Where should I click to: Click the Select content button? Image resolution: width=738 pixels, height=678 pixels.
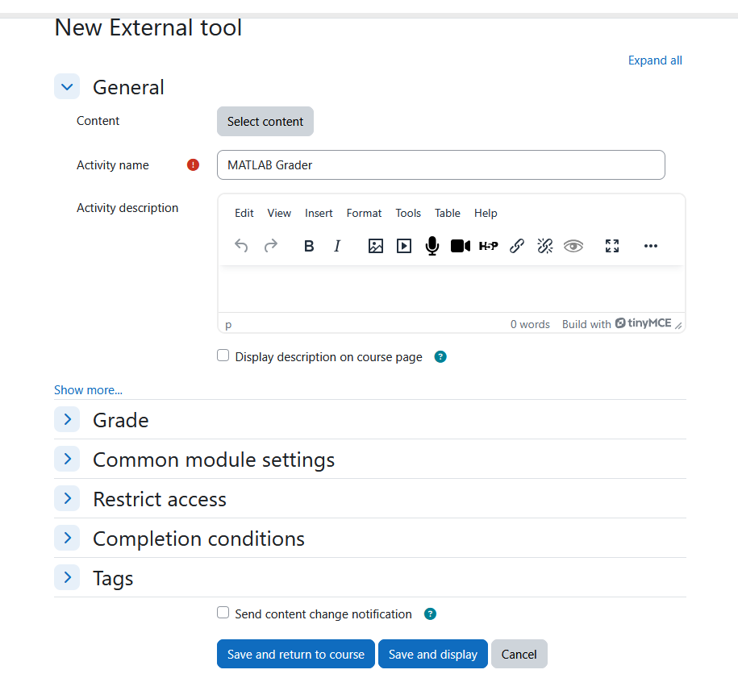[265, 122]
